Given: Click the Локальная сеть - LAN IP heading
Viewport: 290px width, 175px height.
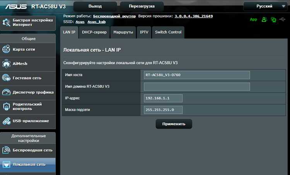Looking at the screenshot, I should coord(92,50).
